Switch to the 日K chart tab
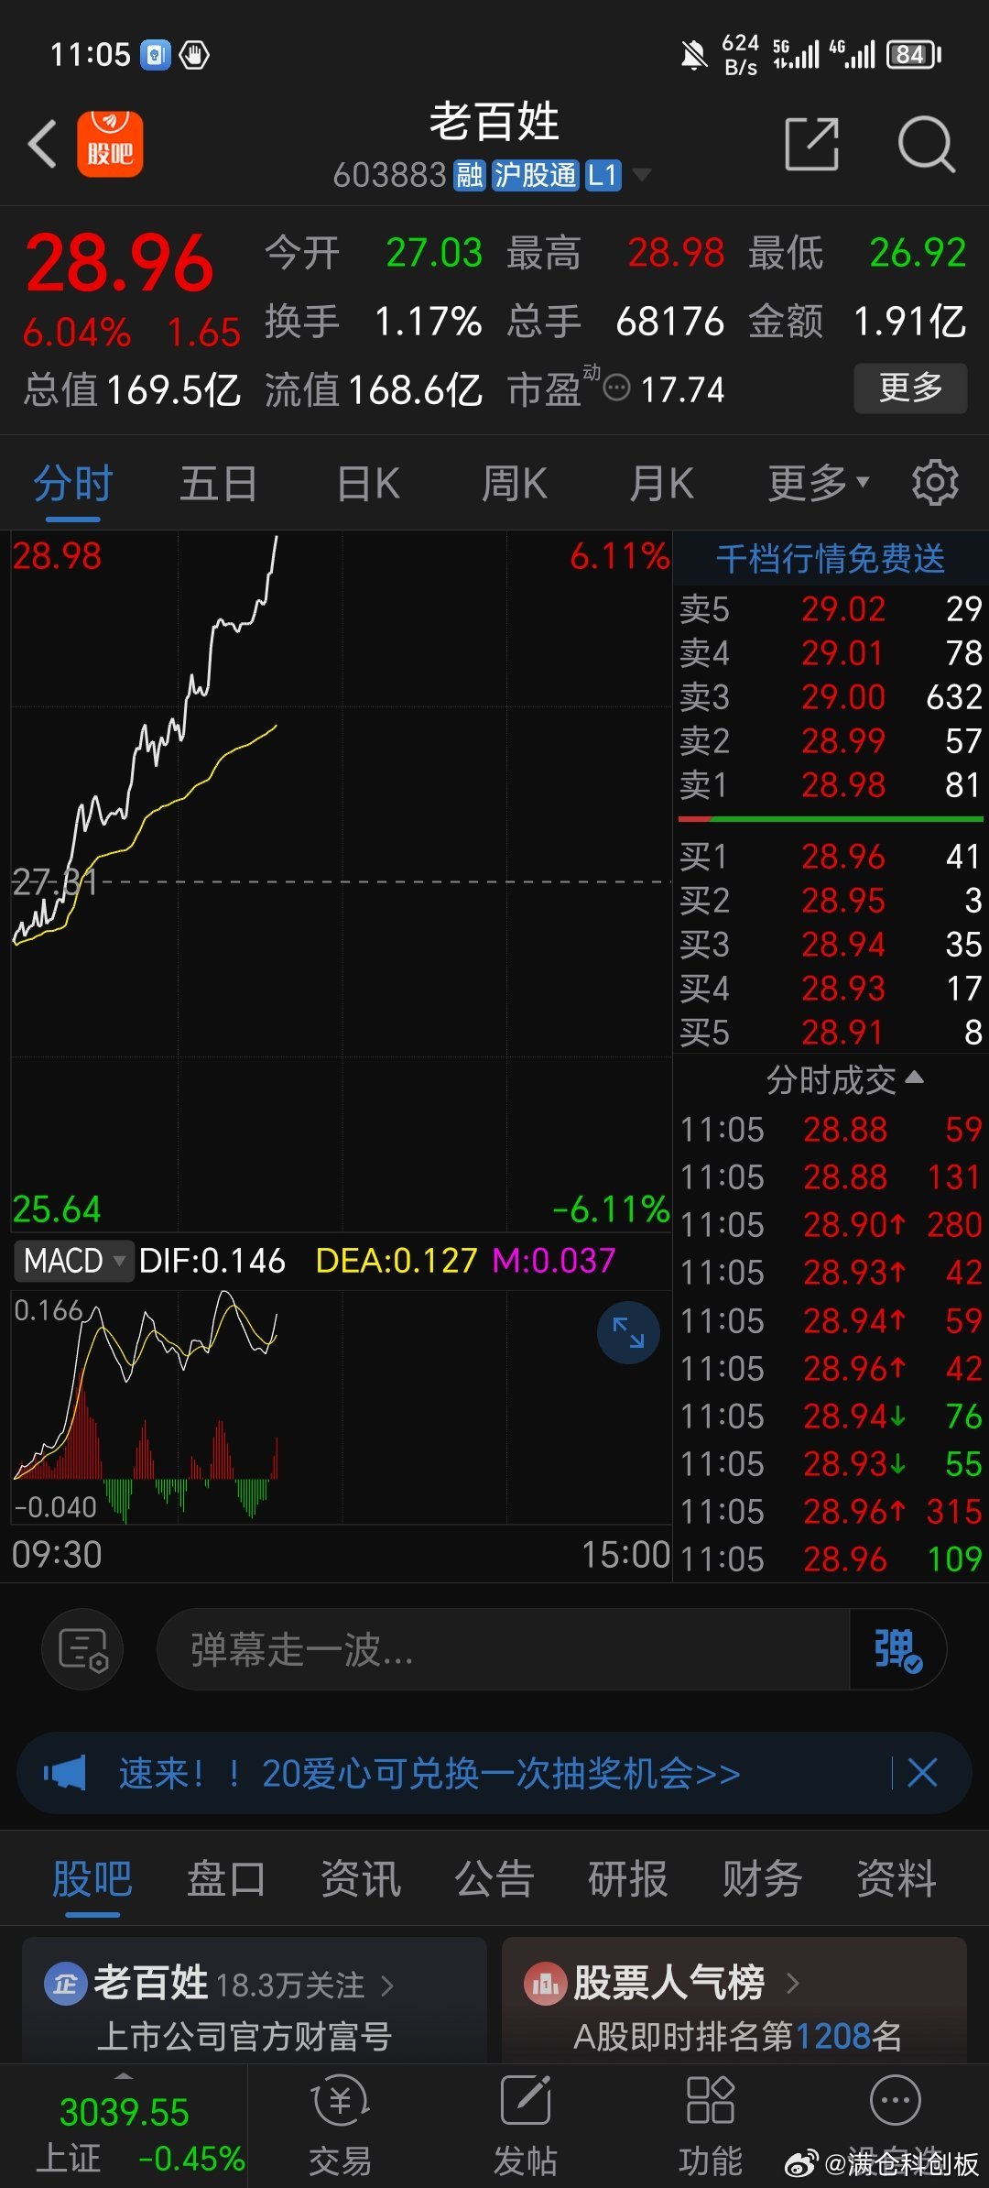 click(x=368, y=483)
